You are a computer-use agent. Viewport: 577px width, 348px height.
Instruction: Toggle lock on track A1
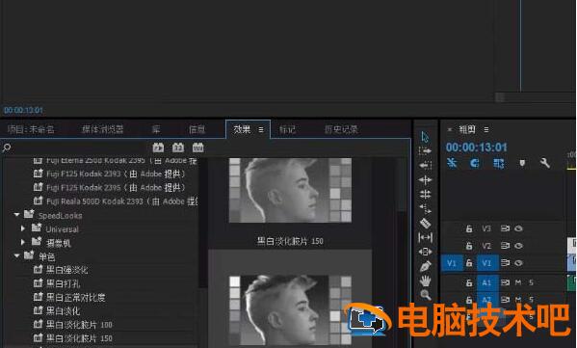point(469,282)
